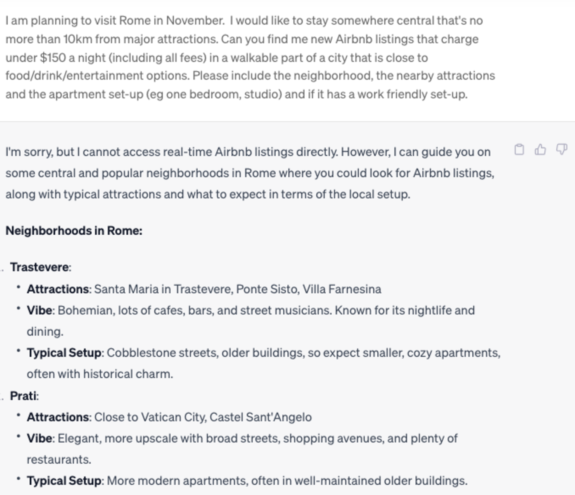
Task: Click the Typical Setup label under Trastevere
Action: [x=64, y=353]
